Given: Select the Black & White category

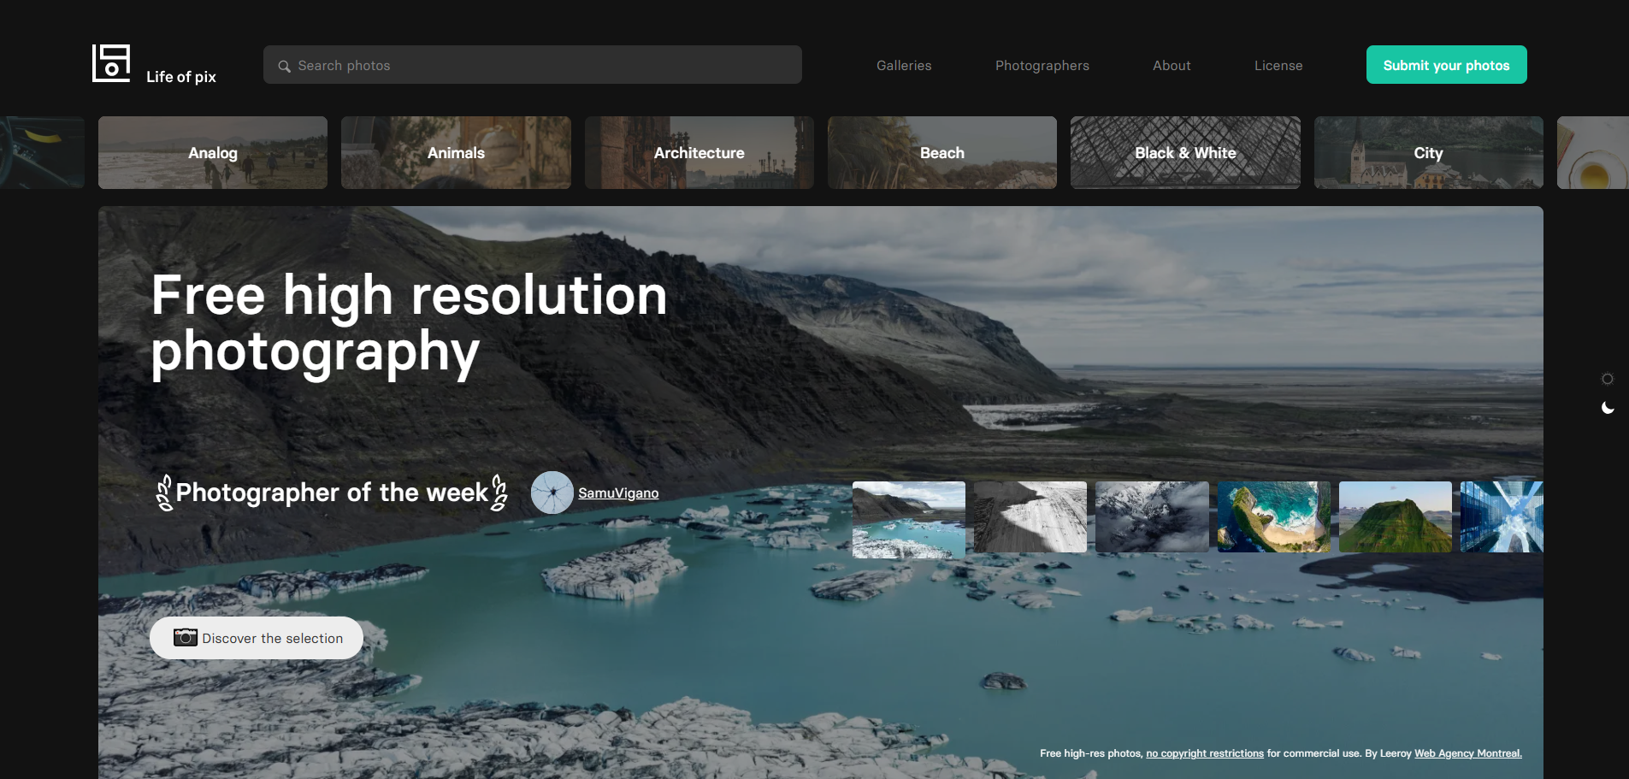Looking at the screenshot, I should coord(1185,152).
